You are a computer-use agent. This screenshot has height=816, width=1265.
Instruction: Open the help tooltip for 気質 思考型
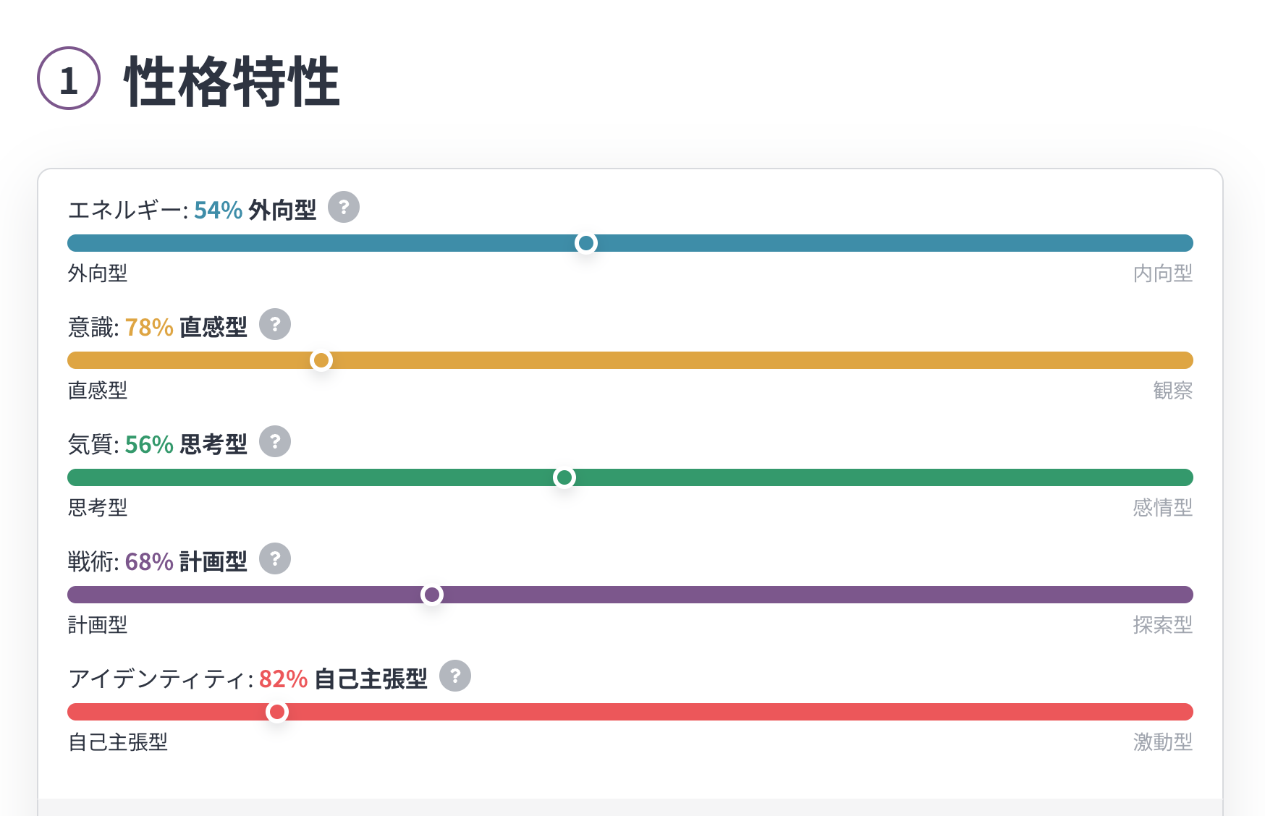coord(275,442)
